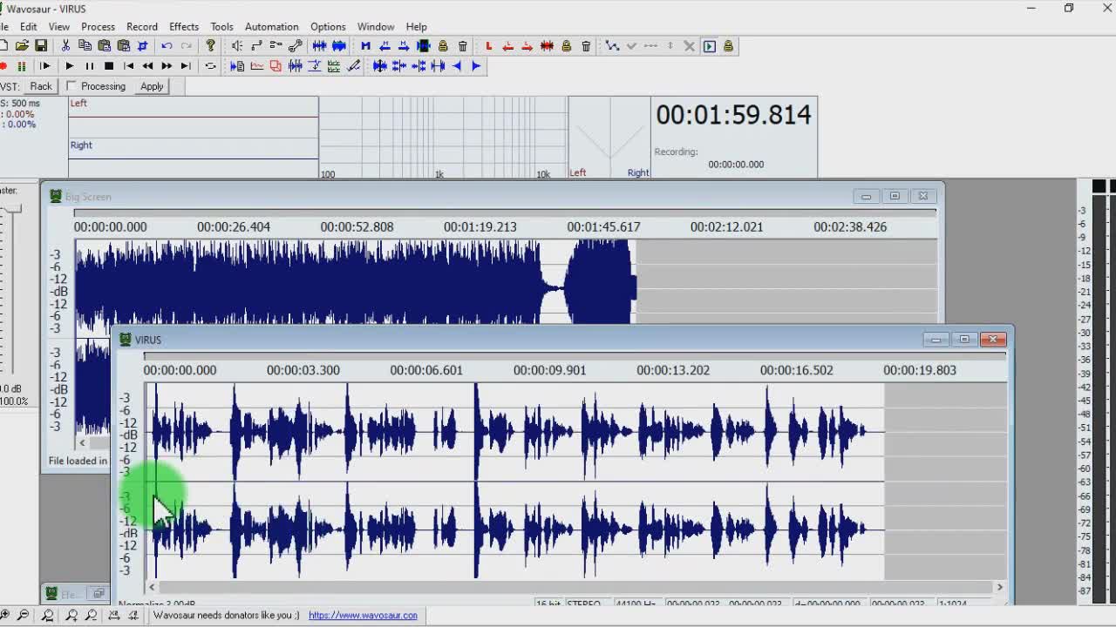Cut selection with the scissors icon
Image resolution: width=1116 pixels, height=627 pixels.
(65, 45)
